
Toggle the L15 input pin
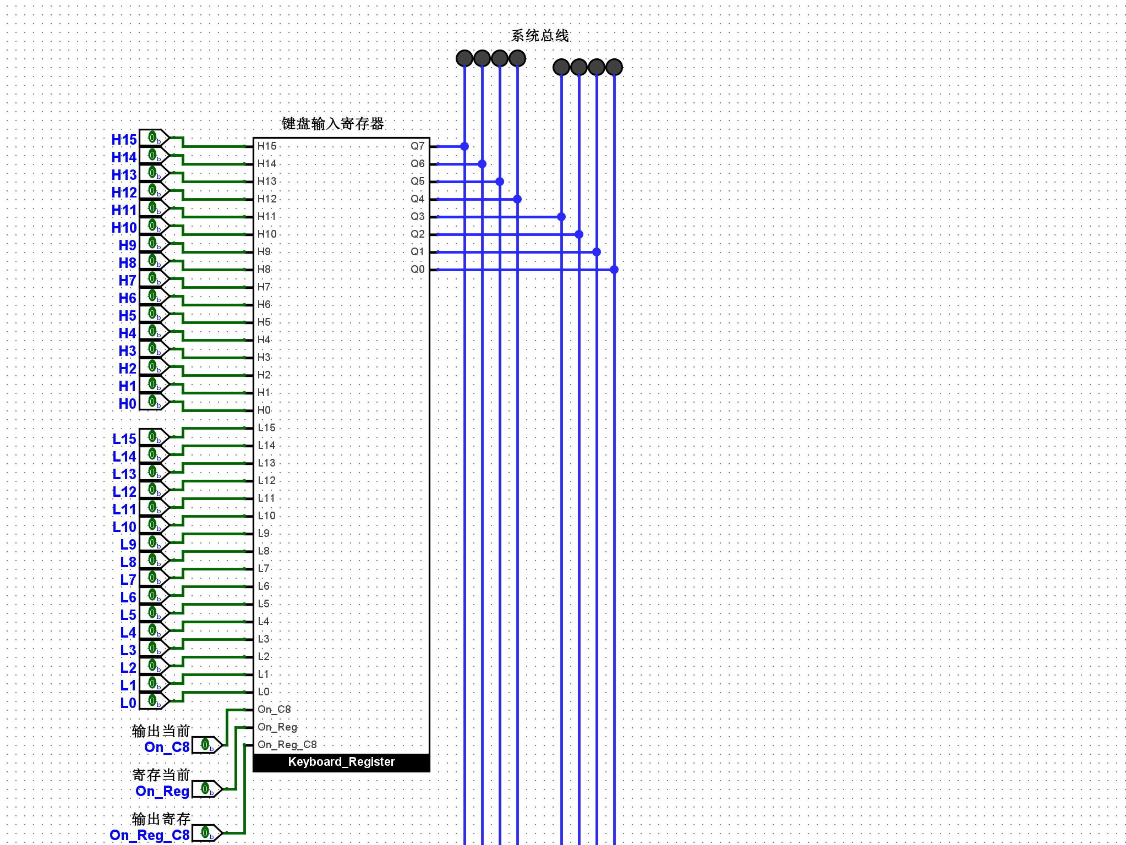154,437
